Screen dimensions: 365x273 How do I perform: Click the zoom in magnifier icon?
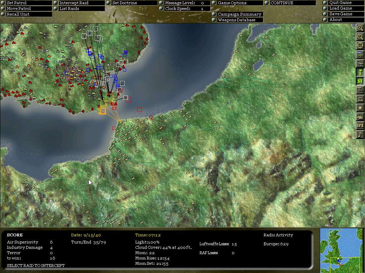pos(360,28)
